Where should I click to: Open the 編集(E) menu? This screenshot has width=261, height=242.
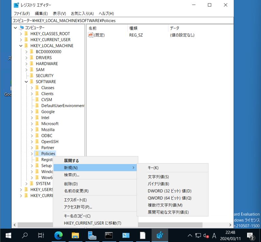click(41, 13)
